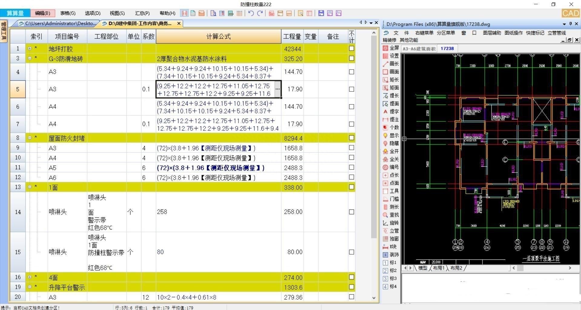Expand the 地坪打胶 row group
The height and width of the screenshot is (310, 581).
click(x=30, y=48)
